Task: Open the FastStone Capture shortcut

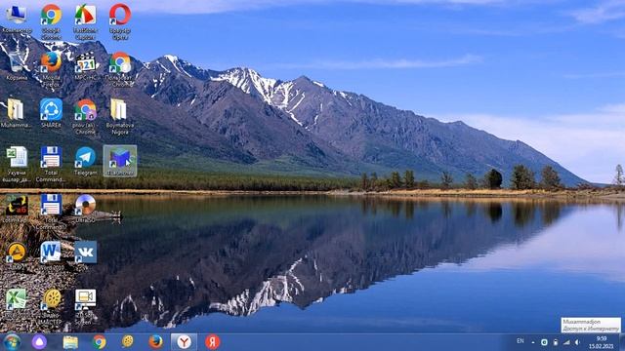Action: click(x=85, y=21)
